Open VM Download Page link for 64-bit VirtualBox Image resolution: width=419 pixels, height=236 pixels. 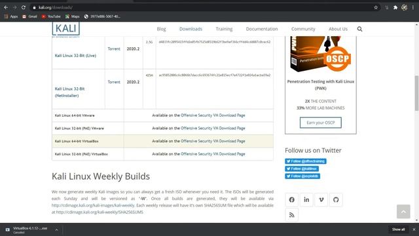tap(213, 141)
